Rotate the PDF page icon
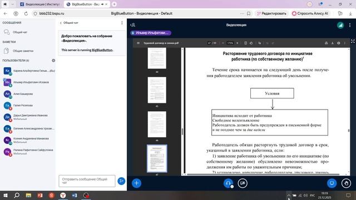 point(251,43)
